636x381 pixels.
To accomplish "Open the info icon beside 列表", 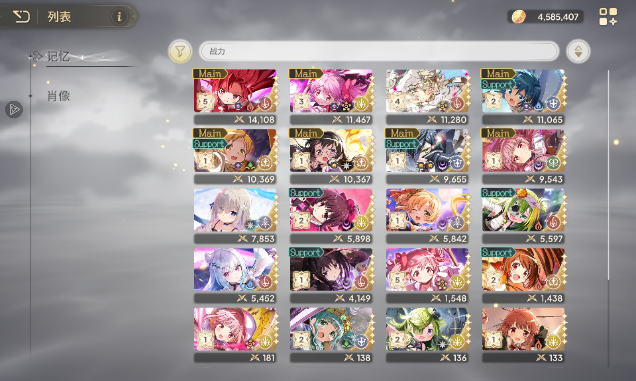I will tap(119, 16).
